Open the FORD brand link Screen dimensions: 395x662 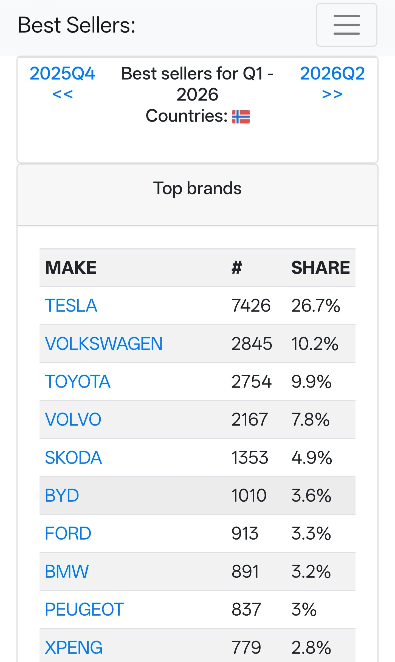[x=68, y=533]
